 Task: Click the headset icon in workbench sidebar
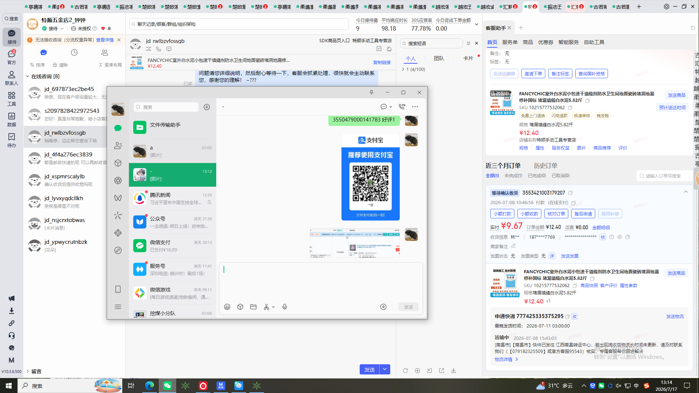coord(12,336)
